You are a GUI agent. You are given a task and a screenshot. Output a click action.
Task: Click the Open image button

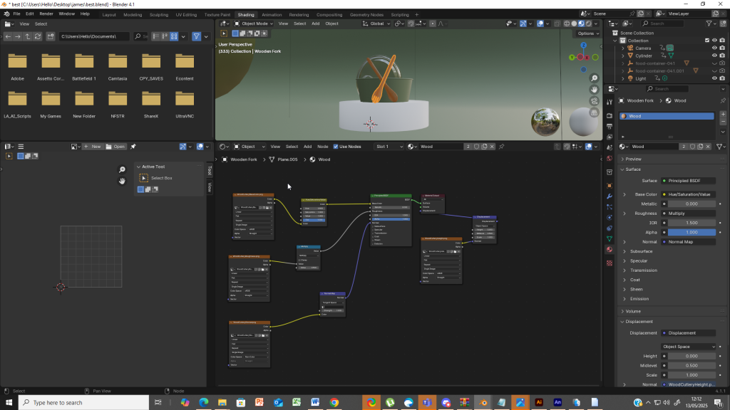pyautogui.click(x=115, y=147)
